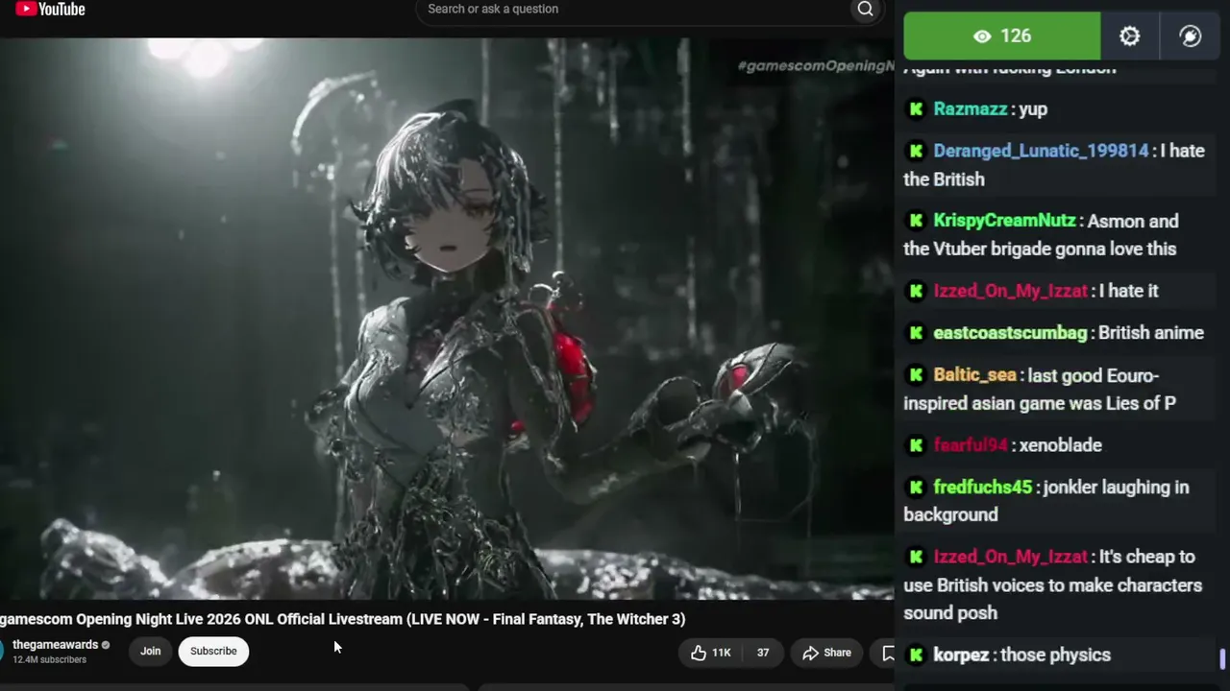Click the '11K' like count
This screenshot has width=1230, height=691.
(721, 653)
